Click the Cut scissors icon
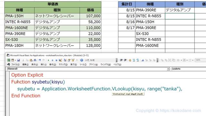Image resolution: width=206 pixels, height=116 pixels. (23, 60)
